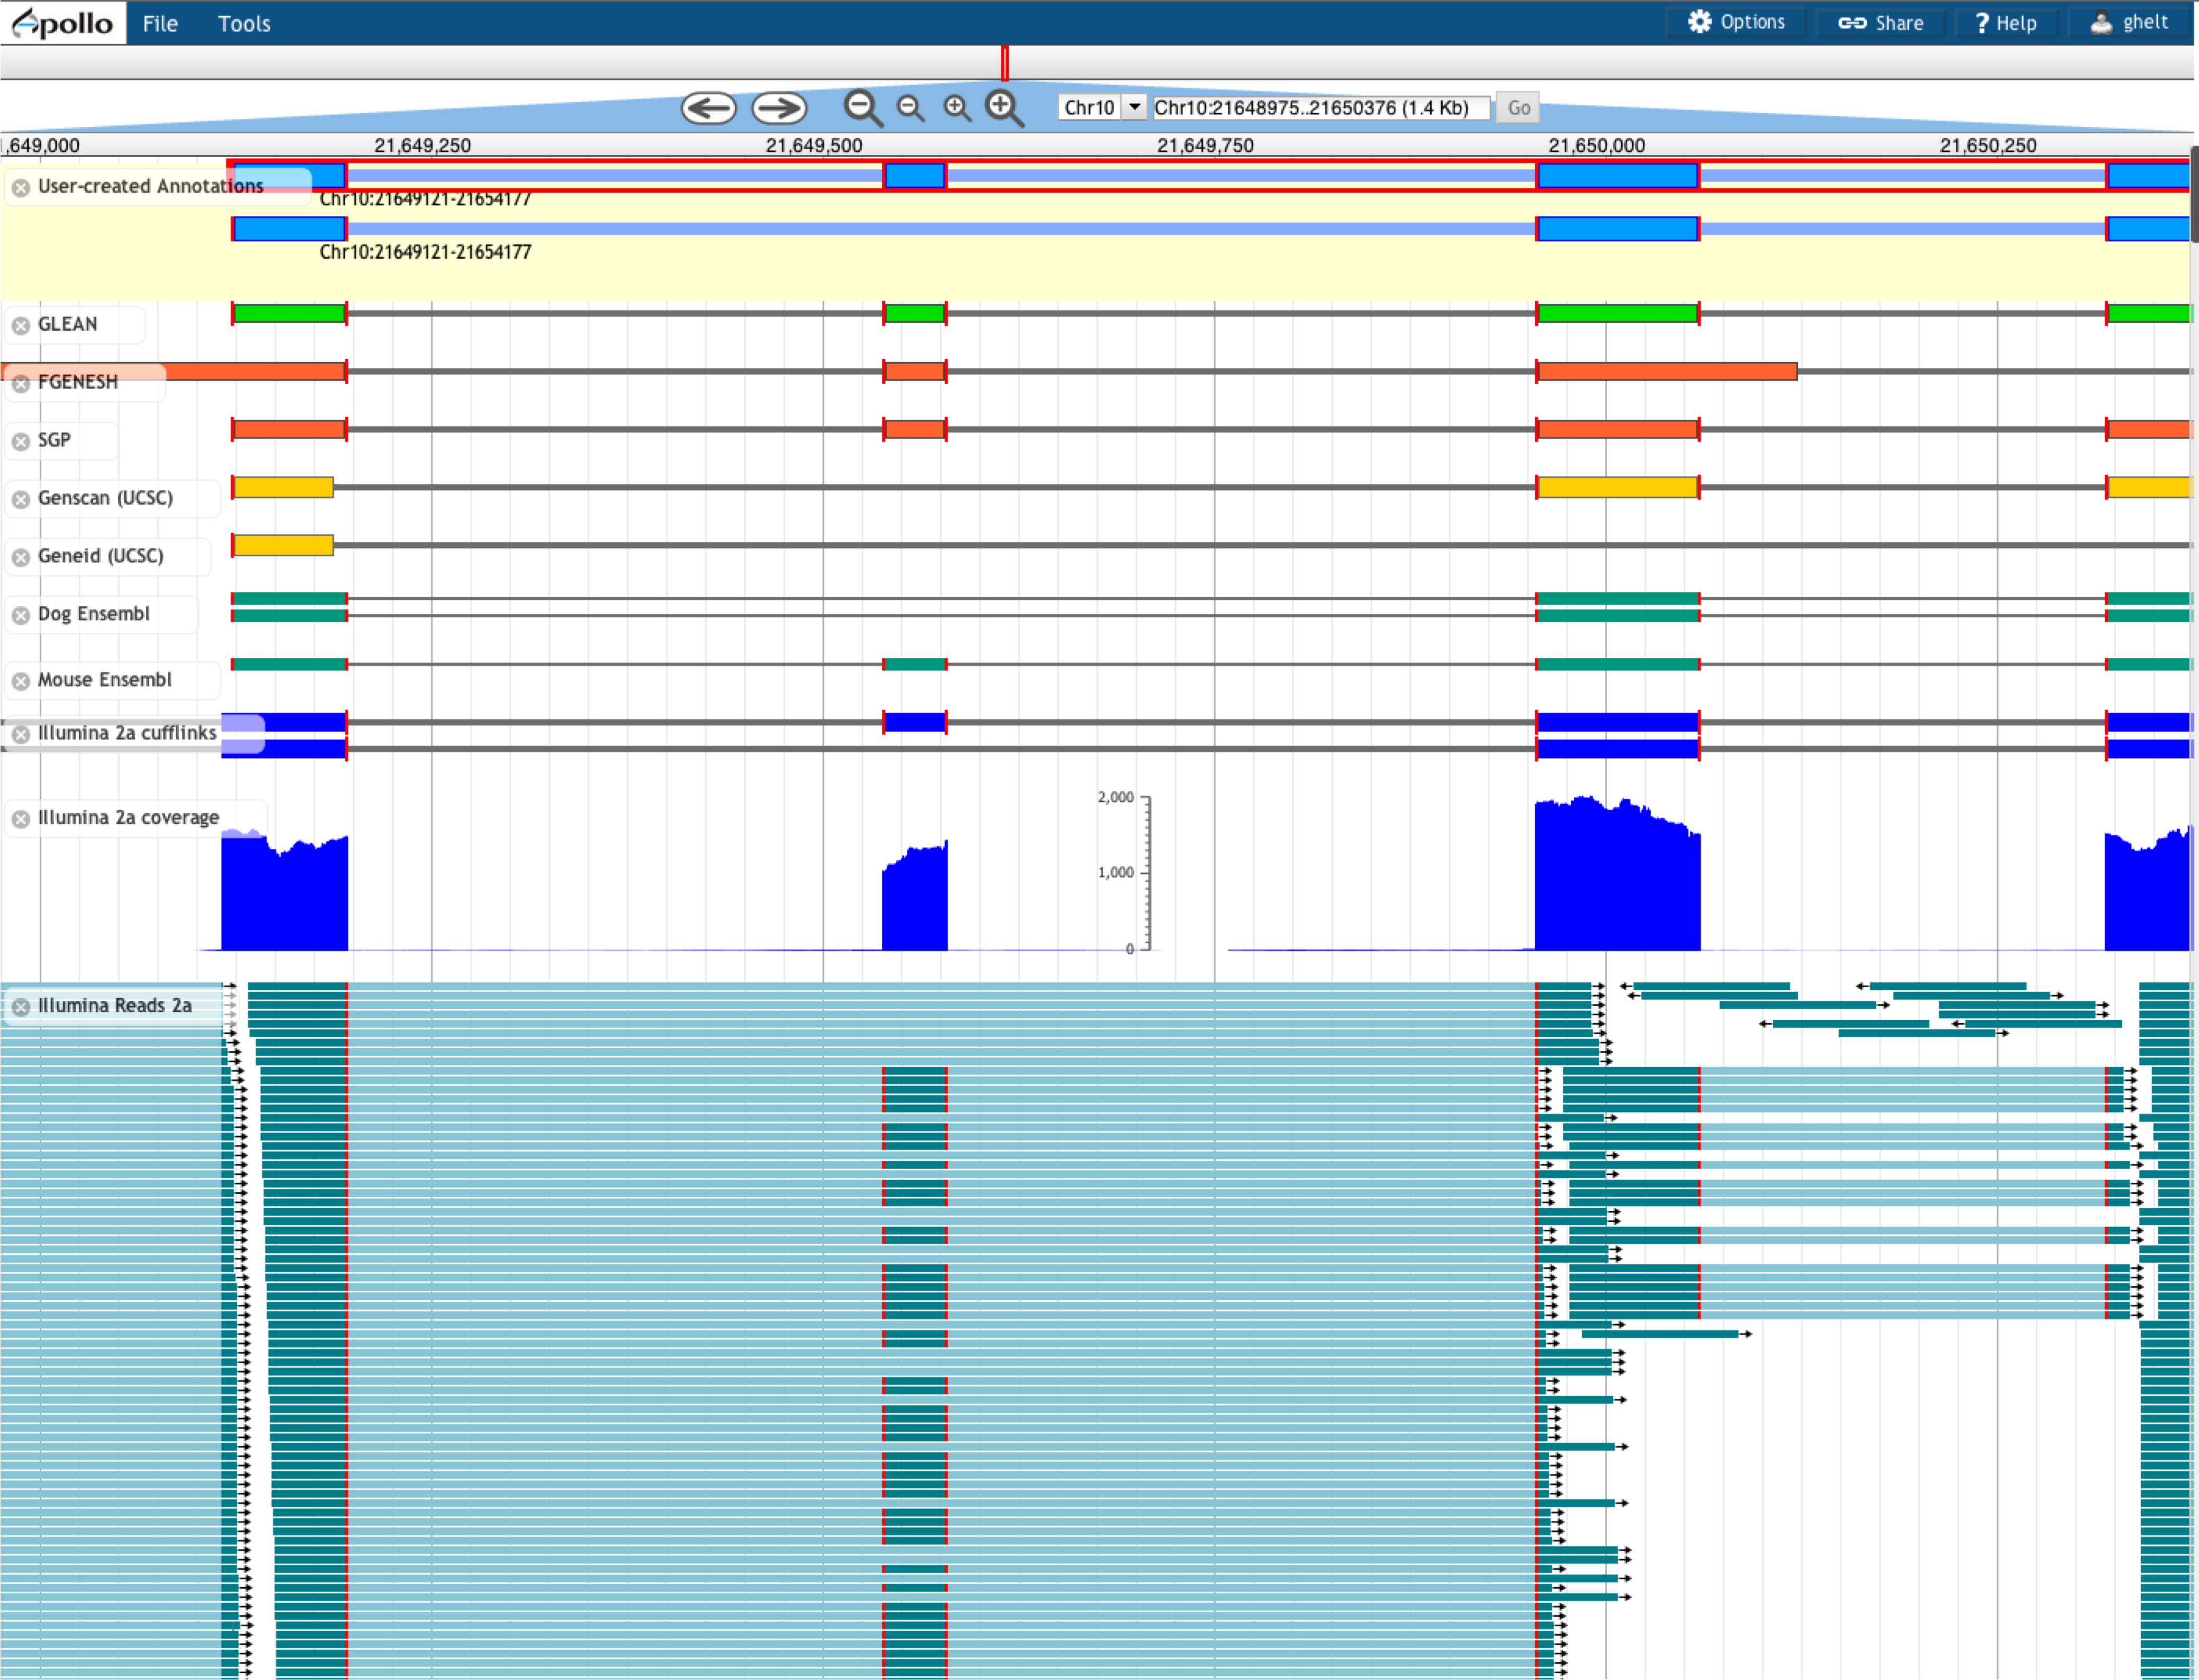The height and width of the screenshot is (1680, 2199).
Task: Open the Help menu
Action: point(2005,23)
